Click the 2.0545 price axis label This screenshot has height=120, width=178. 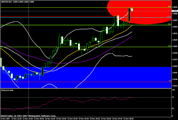tap(175, 73)
